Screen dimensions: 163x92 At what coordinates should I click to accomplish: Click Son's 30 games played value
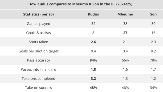(x=153, y=24)
